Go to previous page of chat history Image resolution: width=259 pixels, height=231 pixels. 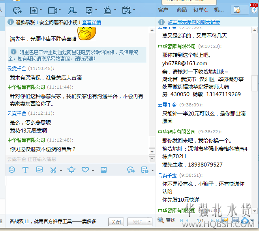pos(187,220)
